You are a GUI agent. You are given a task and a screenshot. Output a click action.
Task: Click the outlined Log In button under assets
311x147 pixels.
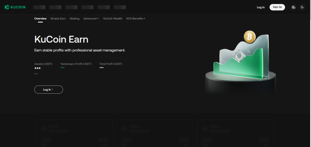click(x=49, y=90)
